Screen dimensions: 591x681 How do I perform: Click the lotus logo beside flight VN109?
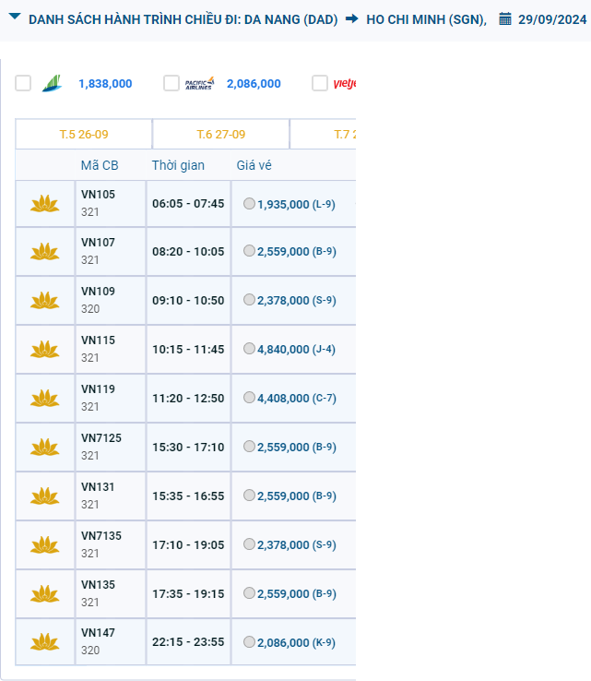[44, 301]
